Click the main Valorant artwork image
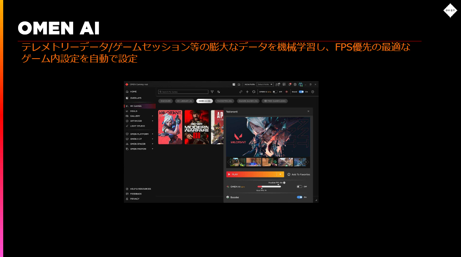The width and height of the screenshot is (461, 257). (x=268, y=137)
